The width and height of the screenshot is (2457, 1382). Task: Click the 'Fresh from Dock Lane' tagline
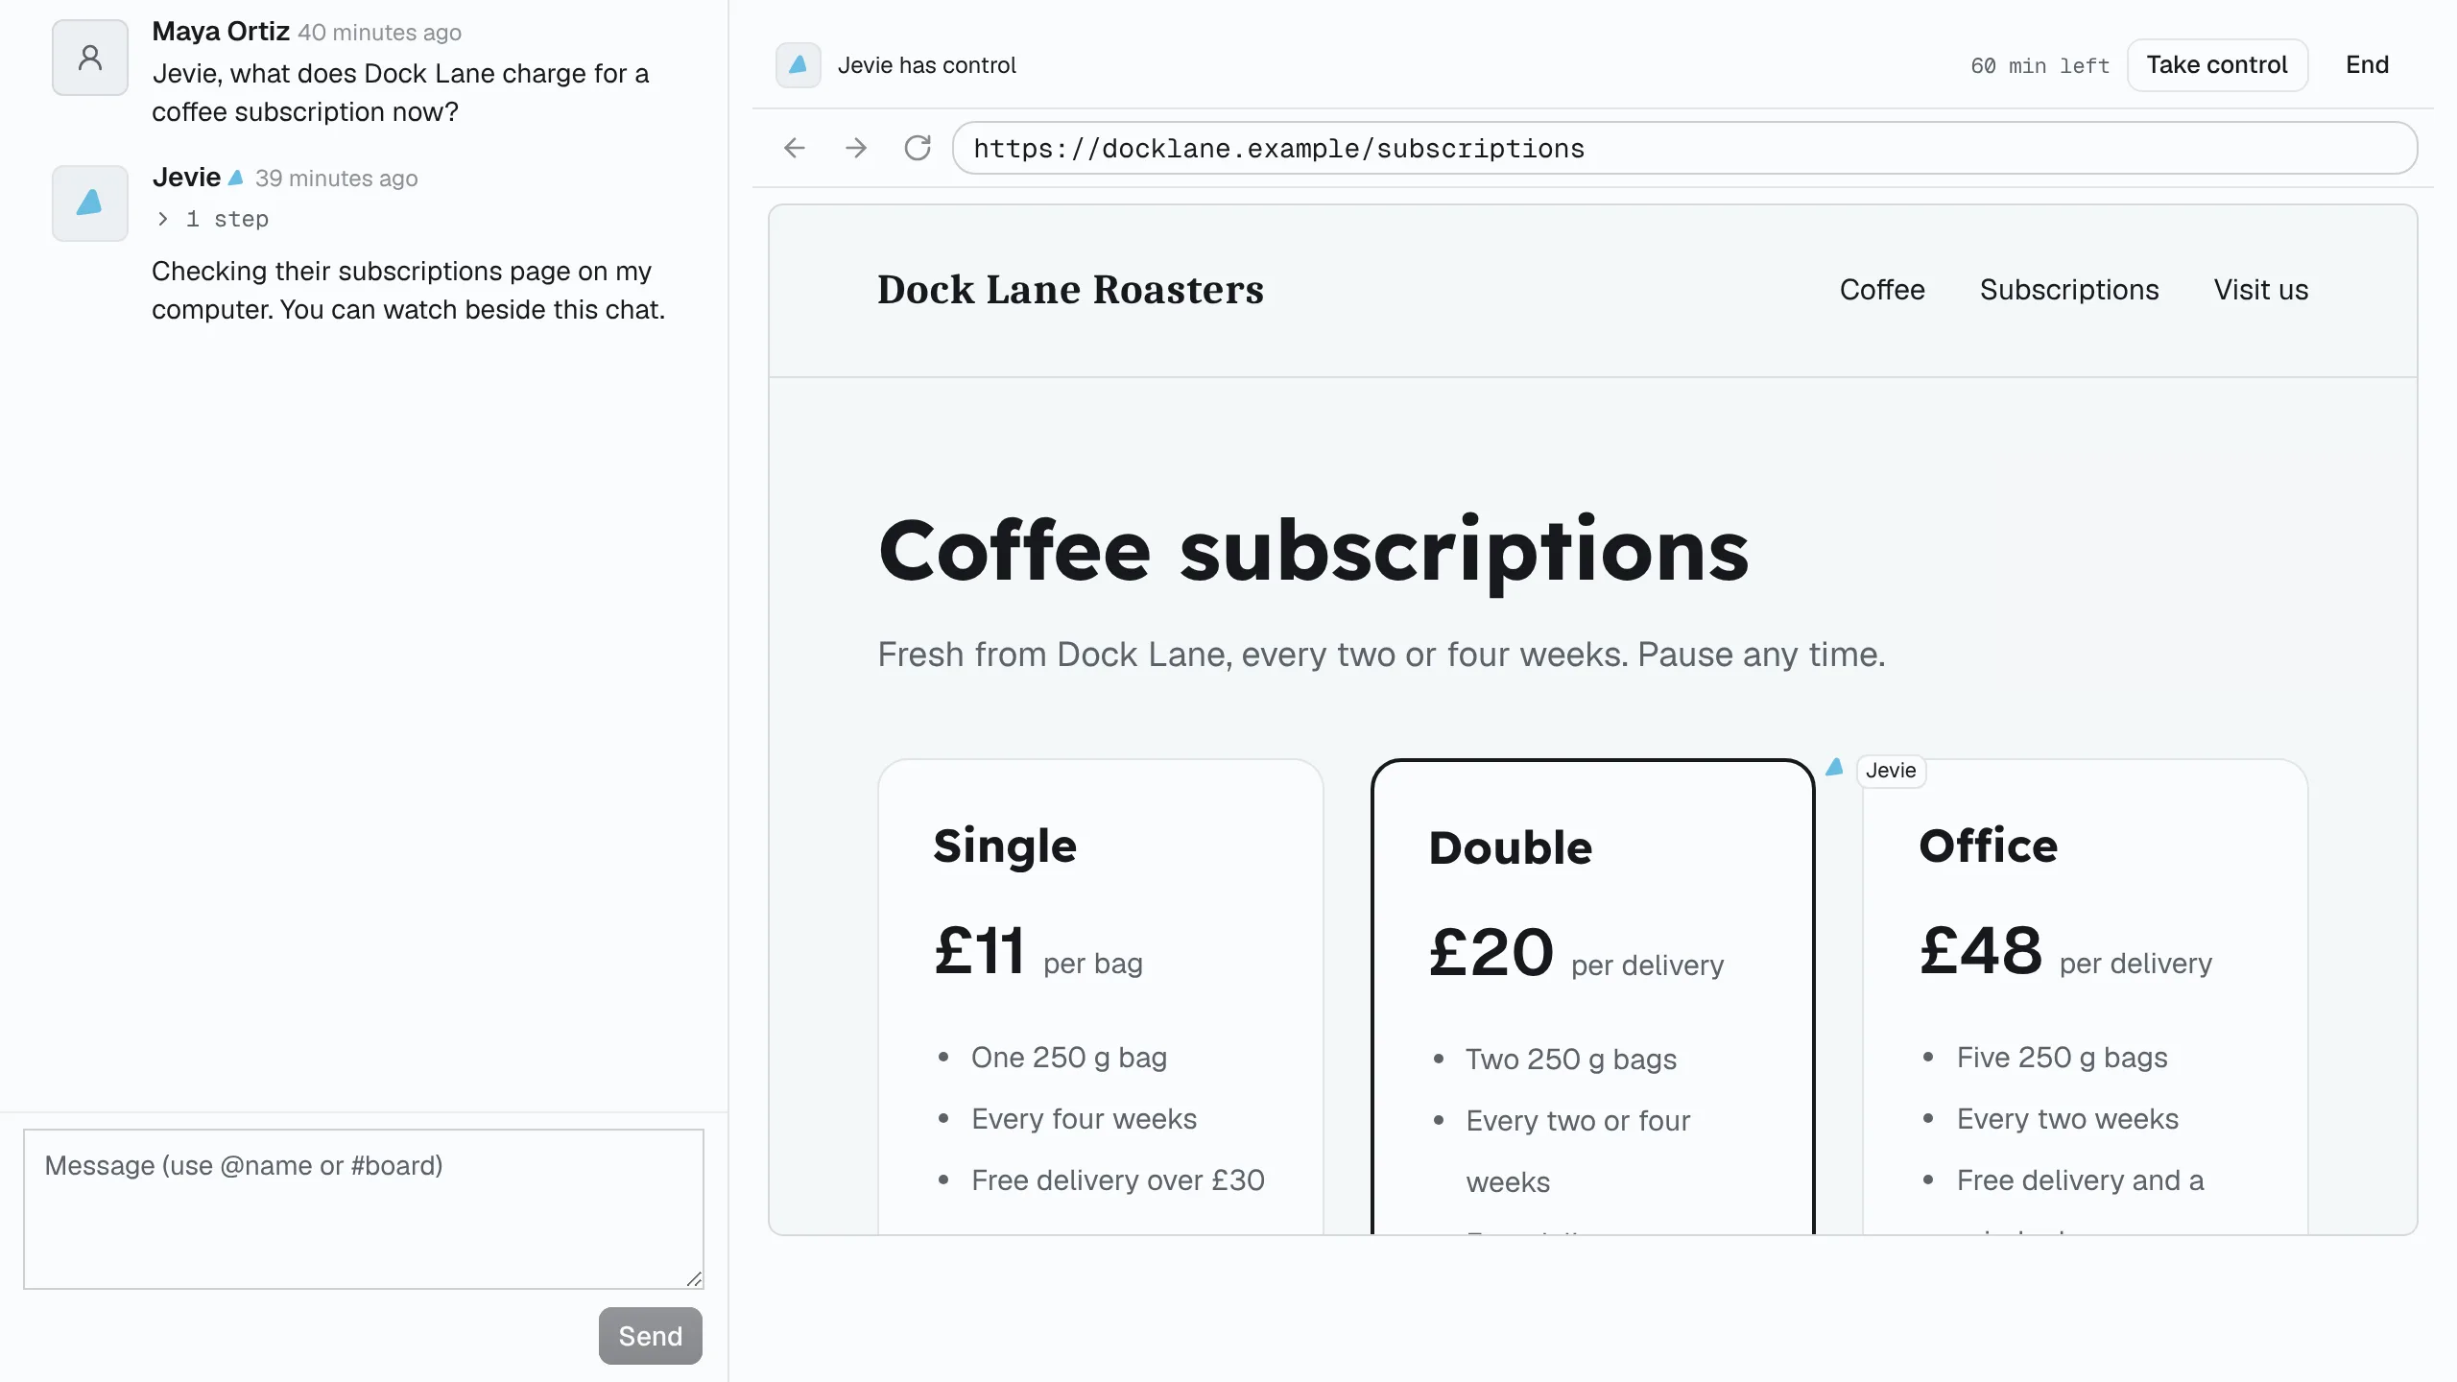(x=1381, y=655)
